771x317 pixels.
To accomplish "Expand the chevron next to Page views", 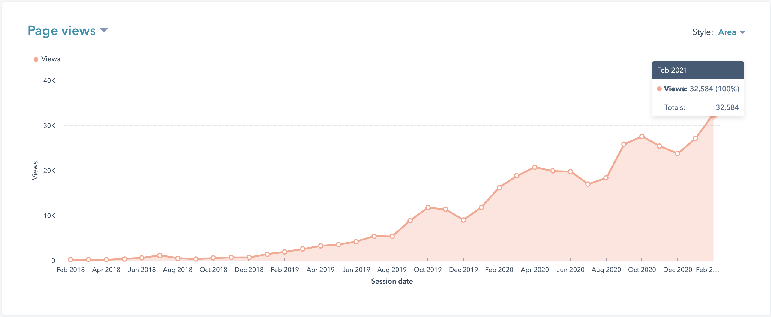I will click(104, 31).
